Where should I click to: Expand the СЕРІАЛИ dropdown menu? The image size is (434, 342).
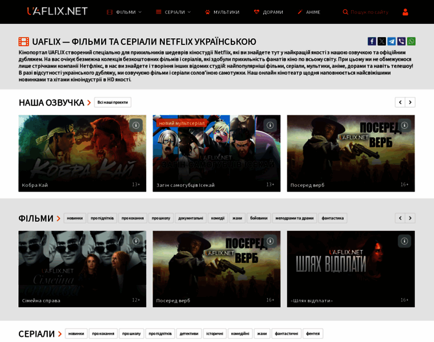click(173, 12)
